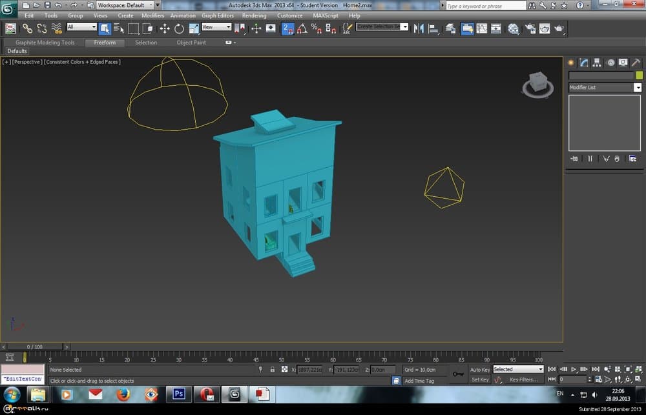Toggle Auto Key animation mode
The image size is (646, 415).
(x=479, y=370)
